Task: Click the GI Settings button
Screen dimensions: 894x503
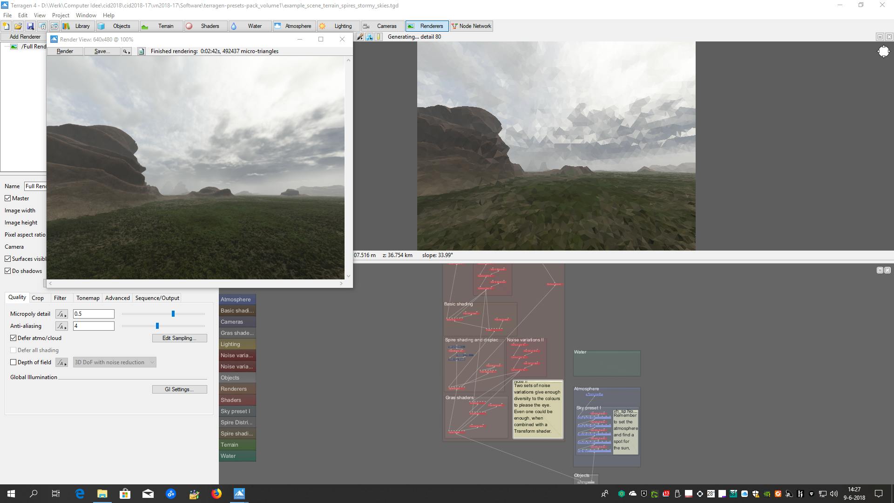Action: [x=179, y=389]
